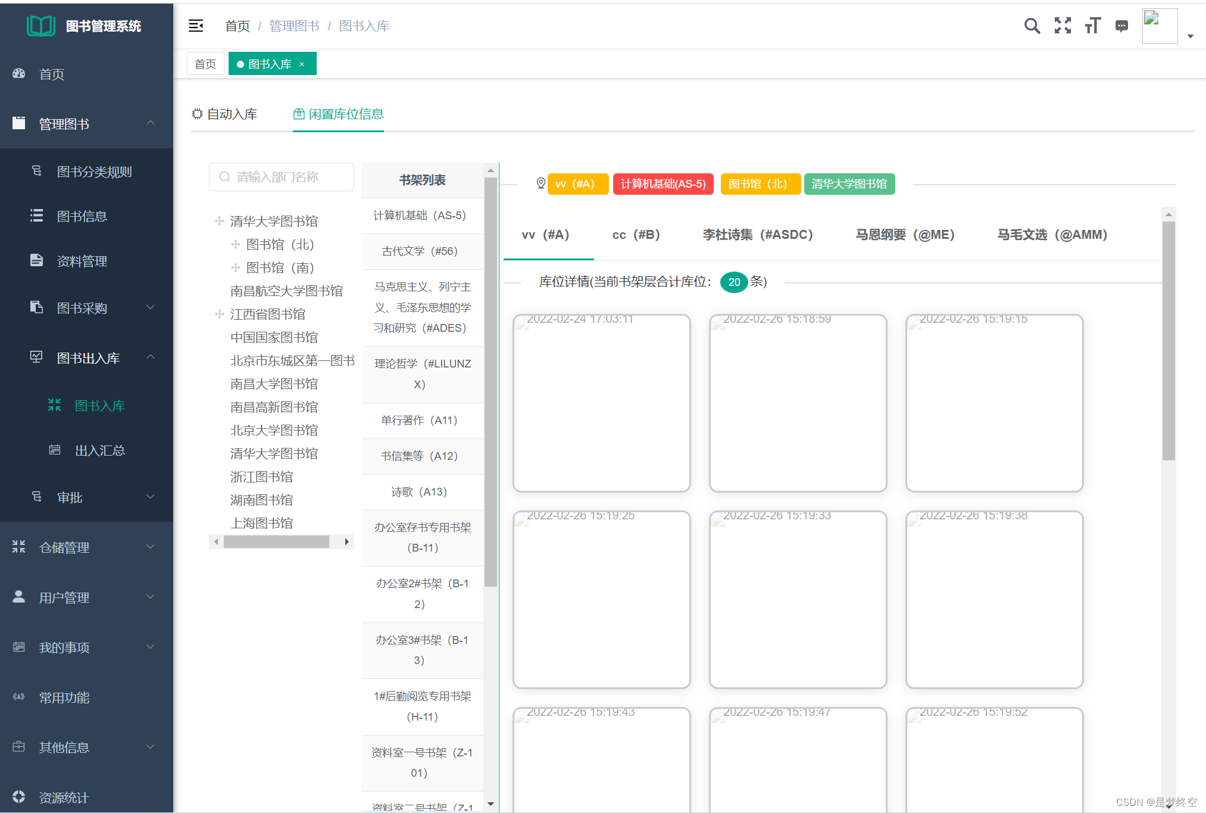Collapse sidebar with the hamburger menu icon
Viewport: 1206px width, 813px height.
click(x=196, y=26)
